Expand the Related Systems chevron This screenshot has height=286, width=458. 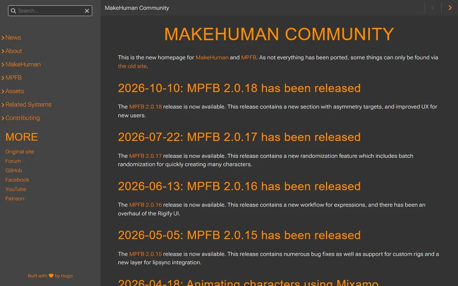2,105
